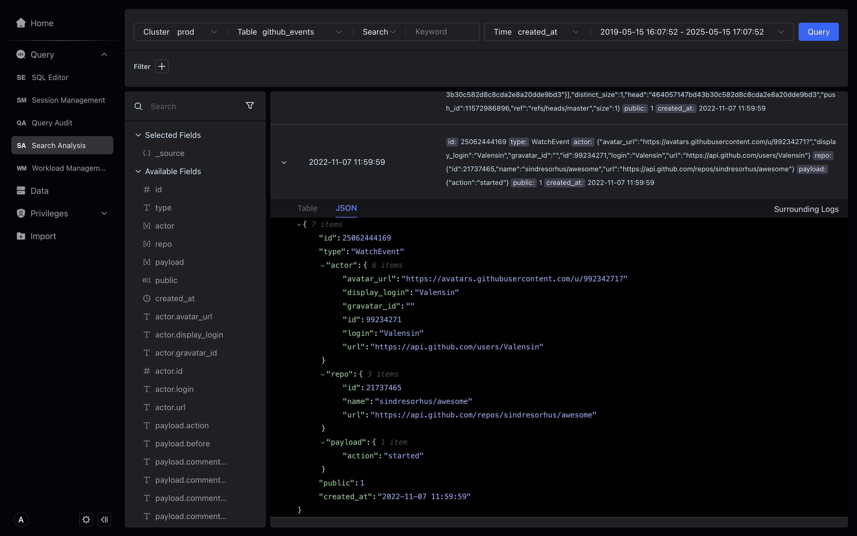Open the Home page from sidebar

(35, 23)
